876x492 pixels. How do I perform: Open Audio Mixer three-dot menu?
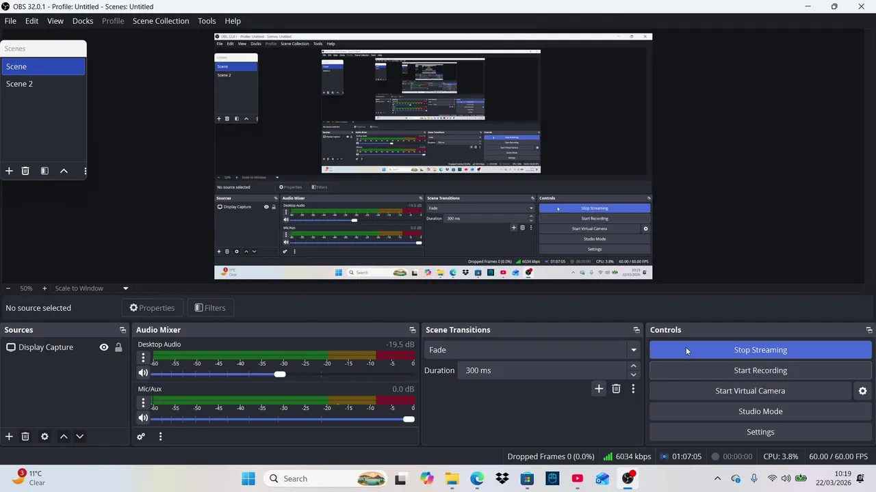(x=160, y=437)
